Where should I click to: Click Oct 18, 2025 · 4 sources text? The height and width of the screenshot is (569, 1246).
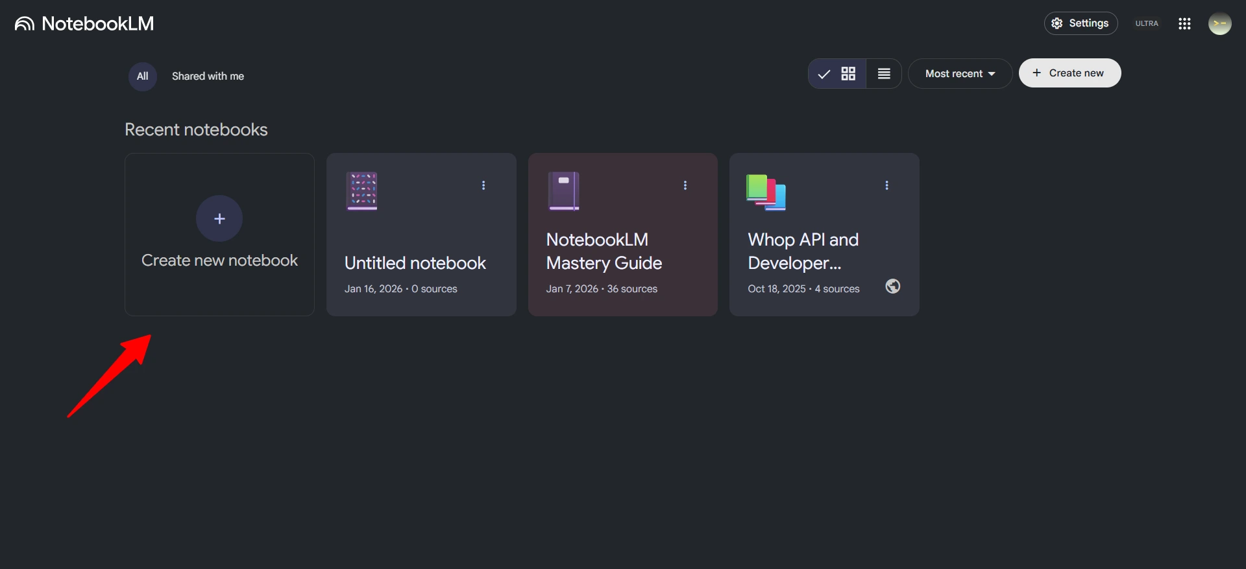point(803,289)
